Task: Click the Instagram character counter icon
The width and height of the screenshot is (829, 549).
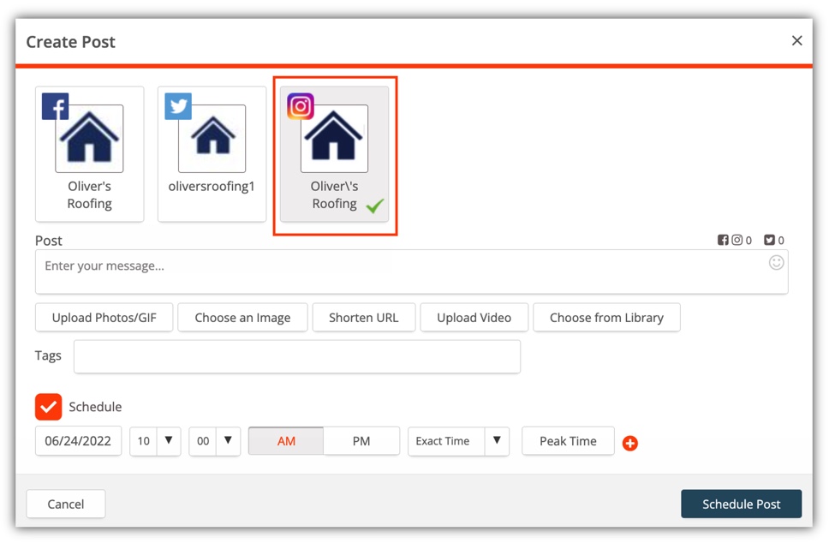Action: click(737, 240)
